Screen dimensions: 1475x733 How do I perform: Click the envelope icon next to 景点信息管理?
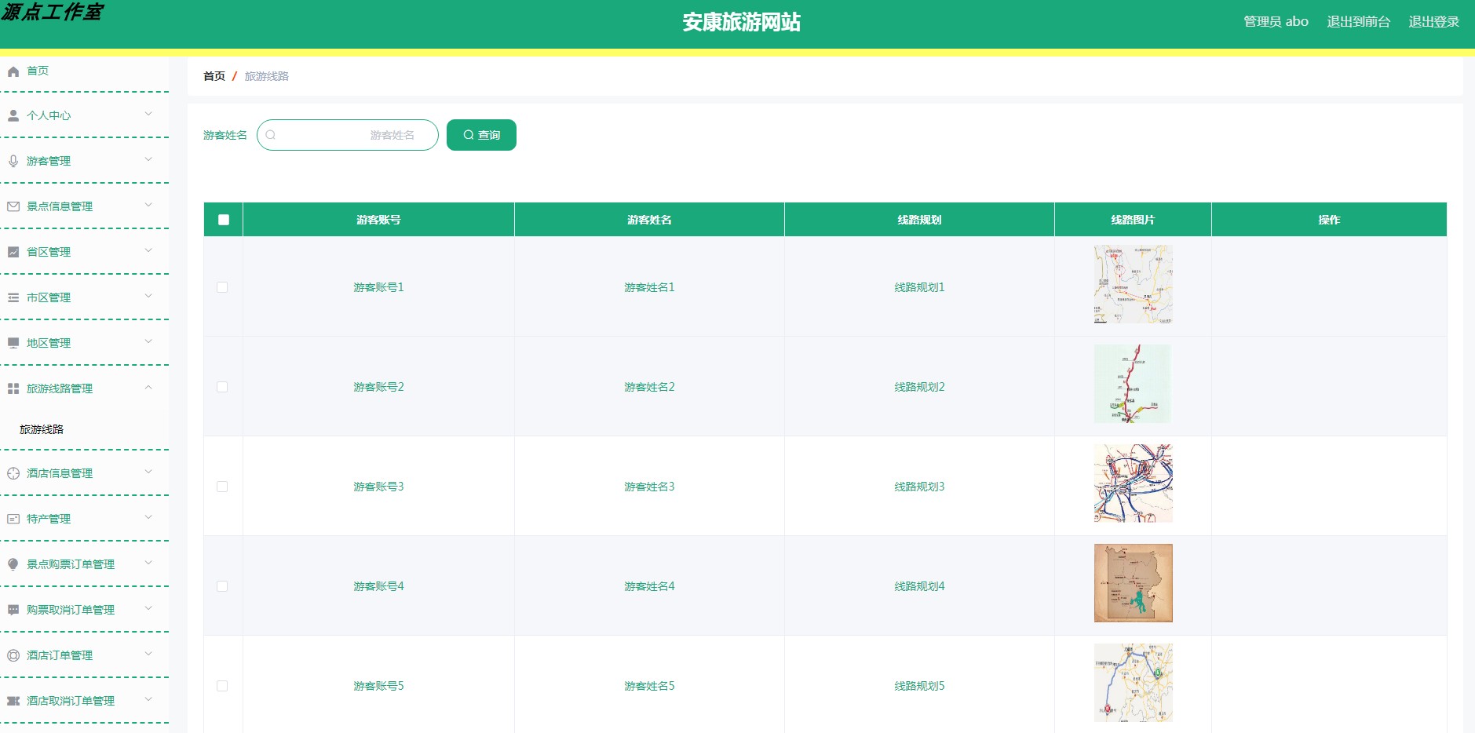(13, 206)
